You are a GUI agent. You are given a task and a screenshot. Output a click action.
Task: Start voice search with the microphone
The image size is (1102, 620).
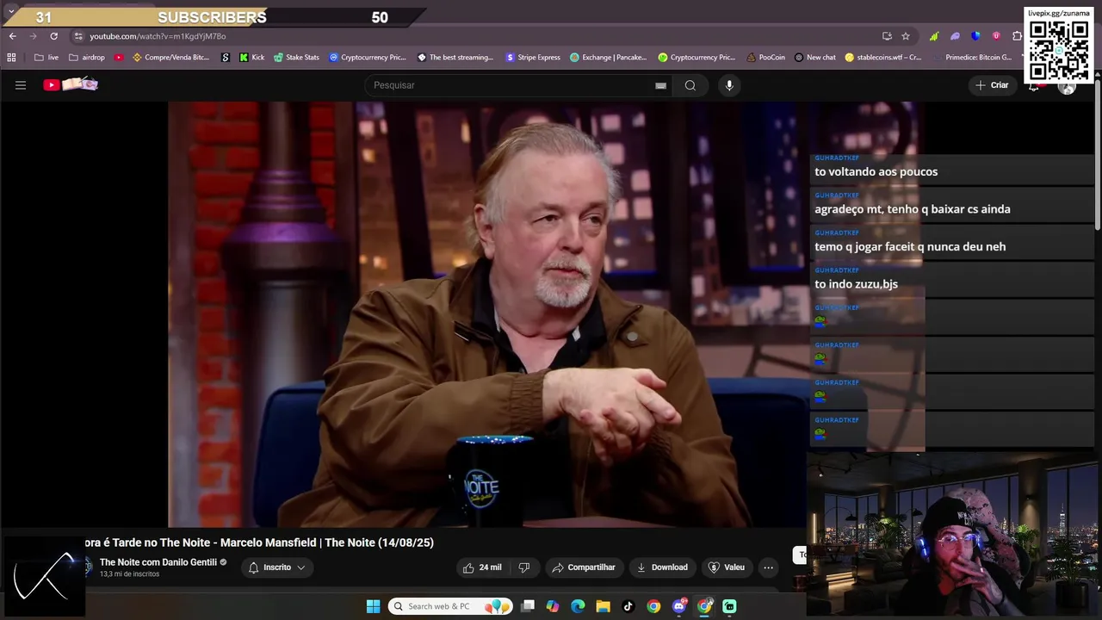click(729, 85)
